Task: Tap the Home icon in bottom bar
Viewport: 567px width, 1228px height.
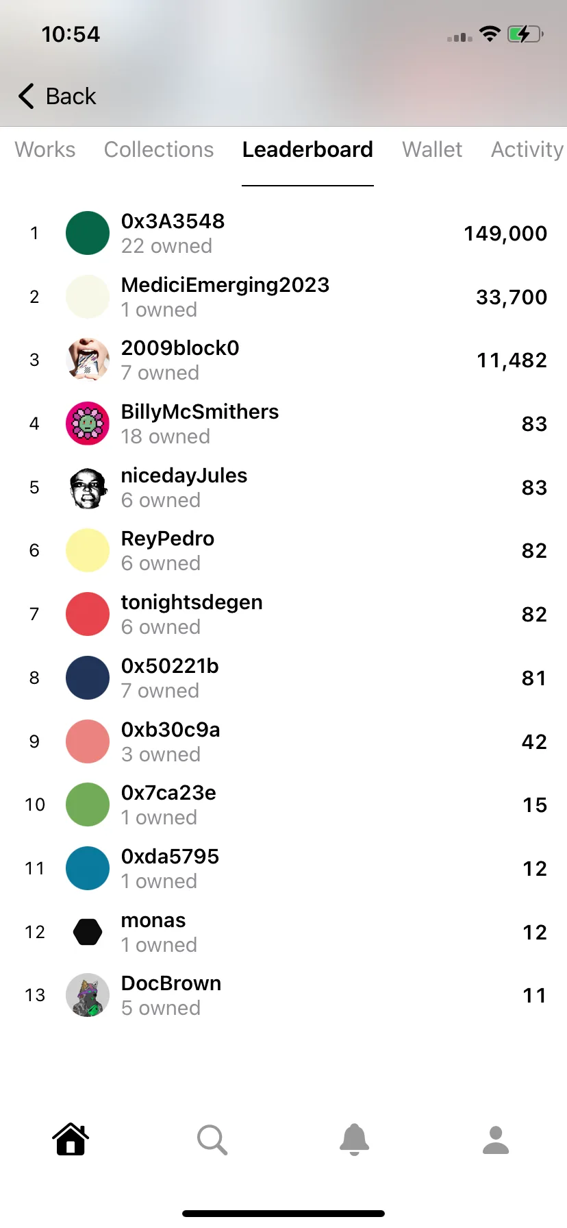Action: [x=71, y=1140]
